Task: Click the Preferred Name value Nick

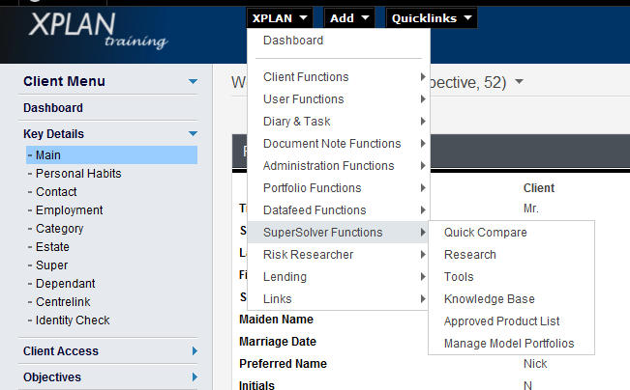Action: 535,364
